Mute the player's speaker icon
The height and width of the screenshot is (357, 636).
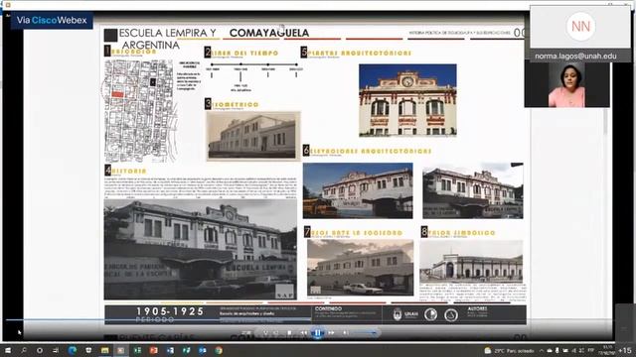[345, 333]
